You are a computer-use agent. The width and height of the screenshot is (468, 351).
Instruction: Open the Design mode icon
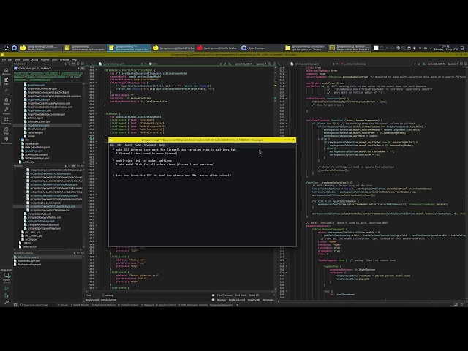click(x=7, y=91)
